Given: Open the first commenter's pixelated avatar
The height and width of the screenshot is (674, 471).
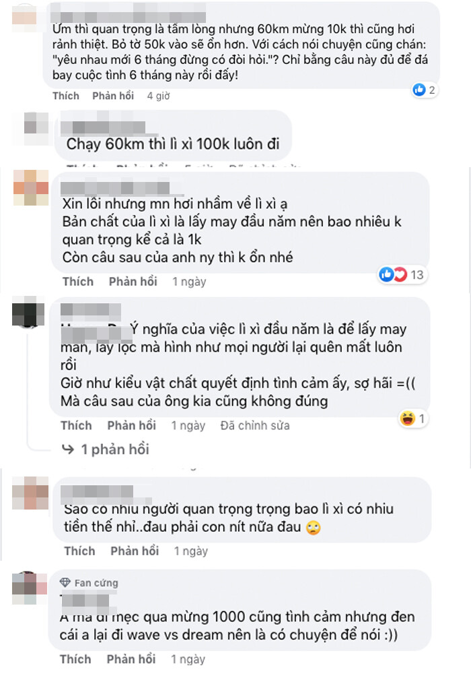Looking at the screenshot, I should point(24,18).
